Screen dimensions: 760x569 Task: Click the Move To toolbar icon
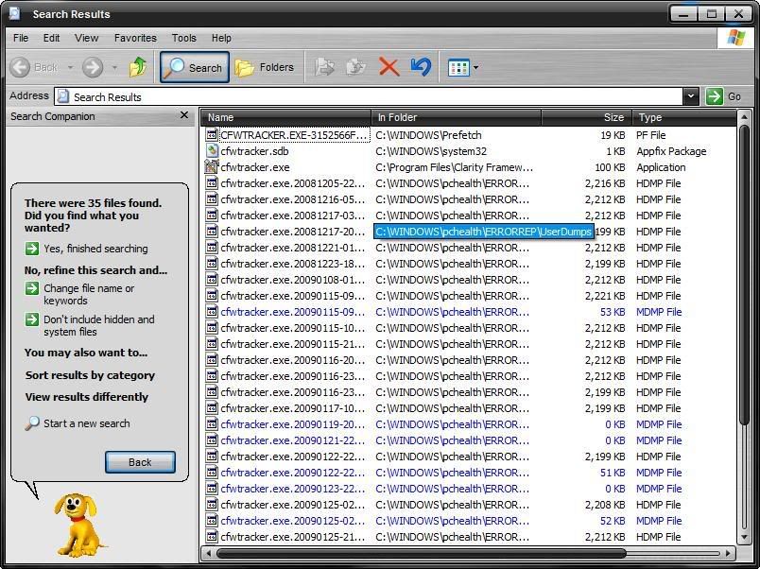tap(324, 67)
